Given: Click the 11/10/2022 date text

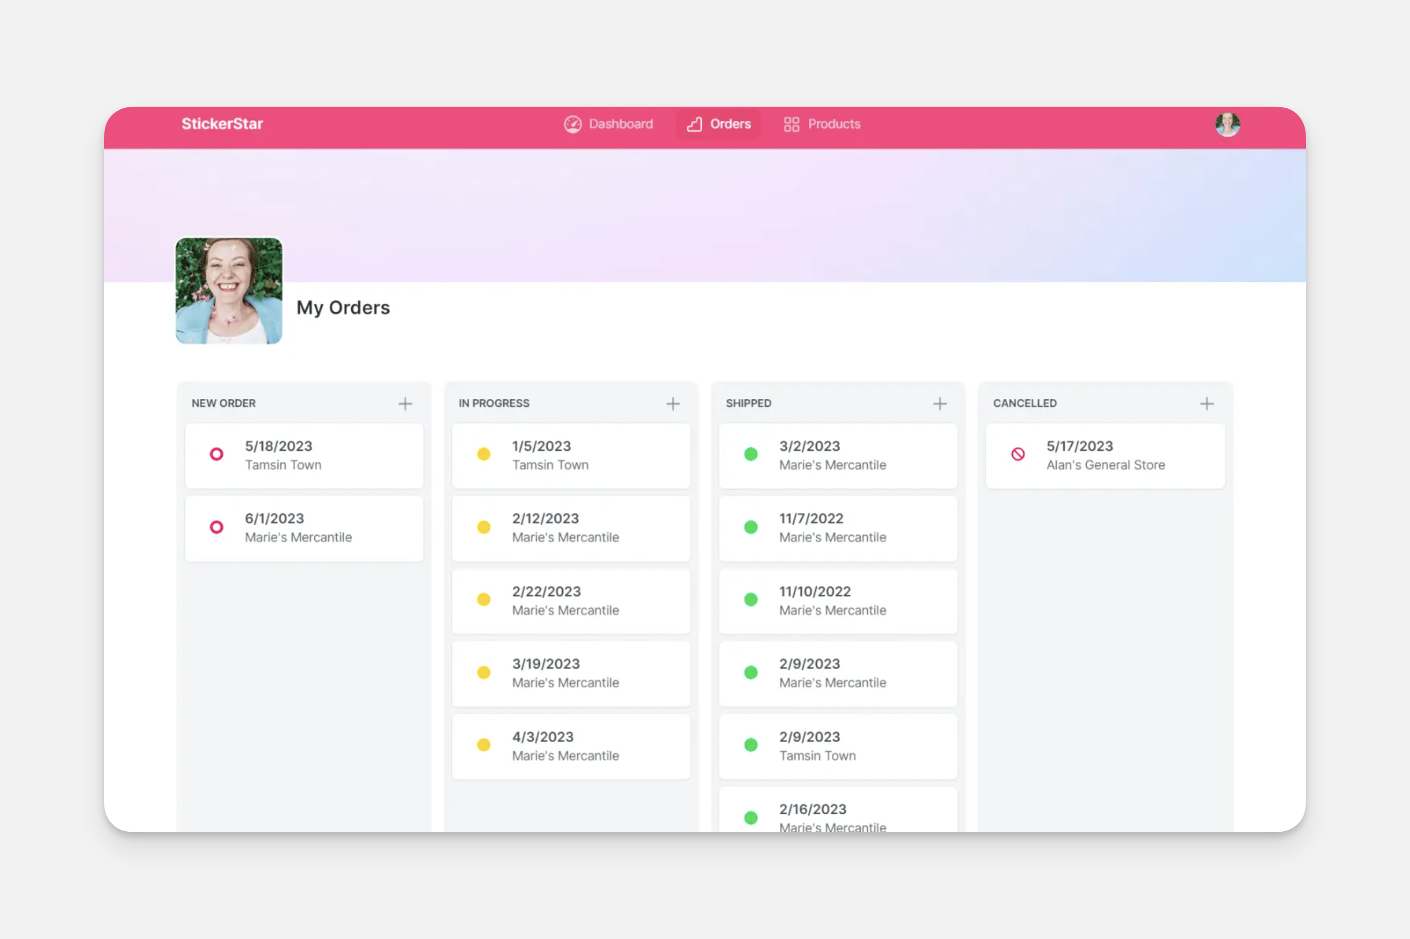Looking at the screenshot, I should click(x=815, y=592).
